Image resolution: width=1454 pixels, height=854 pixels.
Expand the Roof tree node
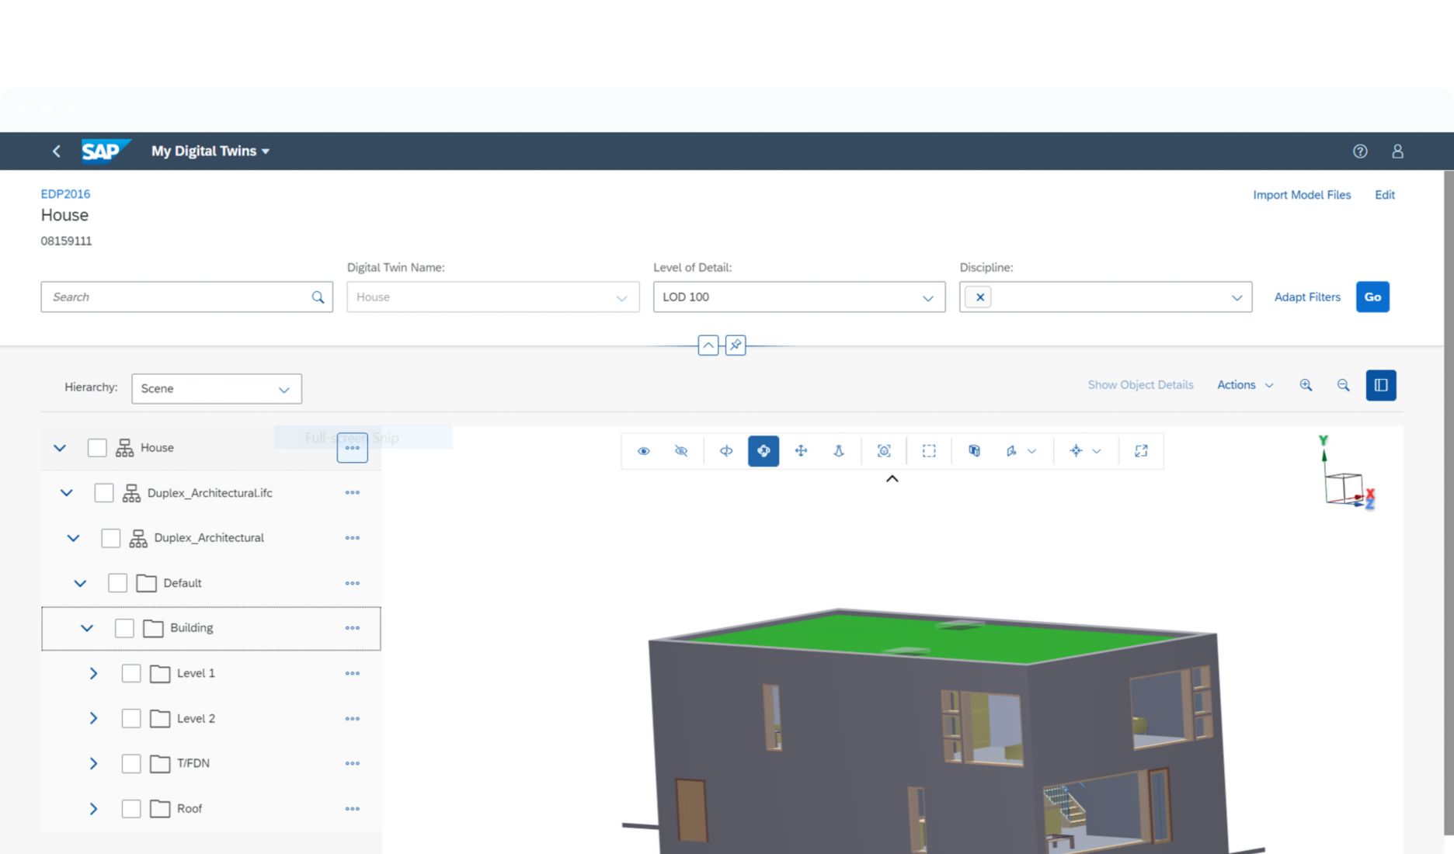(x=94, y=808)
